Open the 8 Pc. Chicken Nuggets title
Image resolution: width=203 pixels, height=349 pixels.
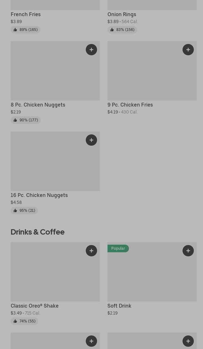tap(38, 105)
